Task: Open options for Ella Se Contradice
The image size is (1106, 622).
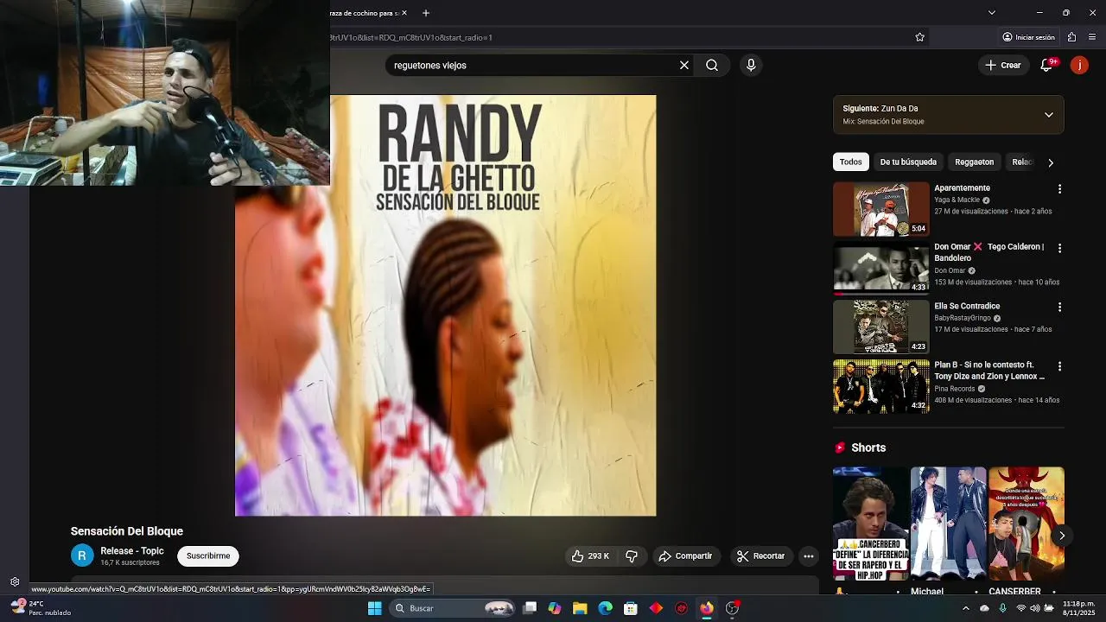Action: click(1059, 307)
